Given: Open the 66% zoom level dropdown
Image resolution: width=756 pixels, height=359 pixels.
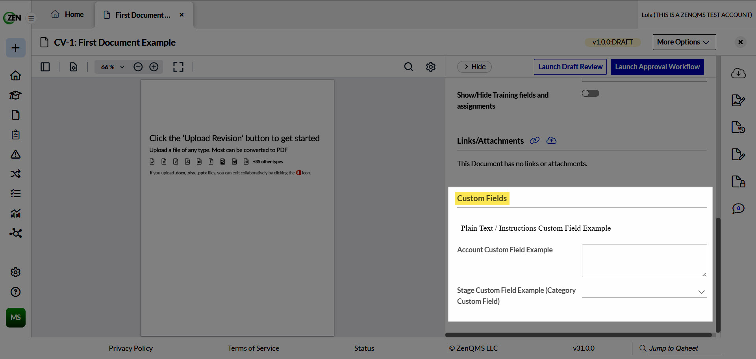Looking at the screenshot, I should pos(112,67).
